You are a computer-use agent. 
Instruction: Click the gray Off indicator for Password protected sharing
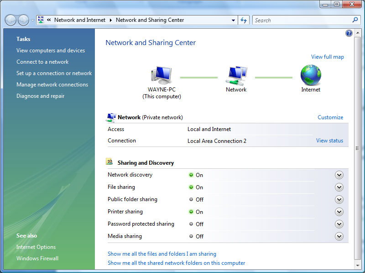191,224
